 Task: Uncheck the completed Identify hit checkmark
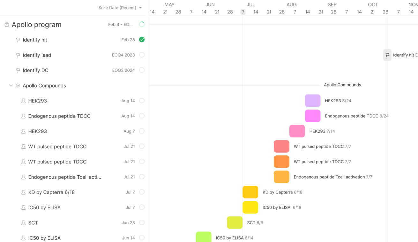(x=142, y=40)
